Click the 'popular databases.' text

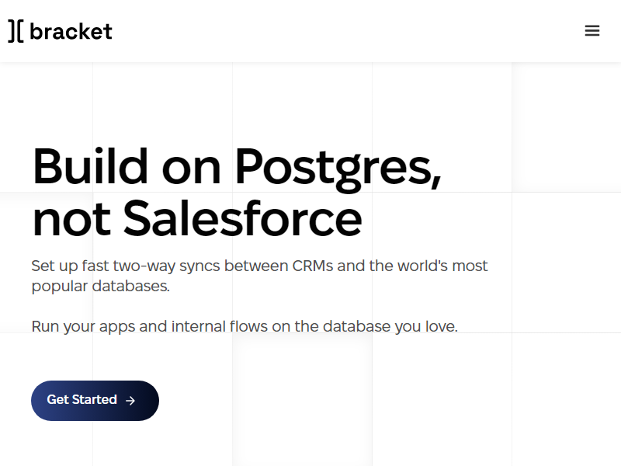point(100,286)
